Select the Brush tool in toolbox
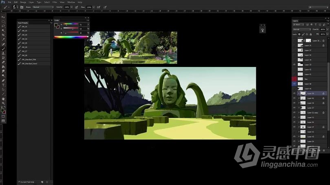The height and width of the screenshot is (185, 330). [x=3, y=49]
